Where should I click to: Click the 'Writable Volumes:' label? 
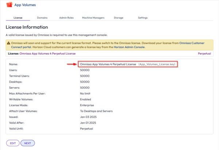tap(21, 99)
